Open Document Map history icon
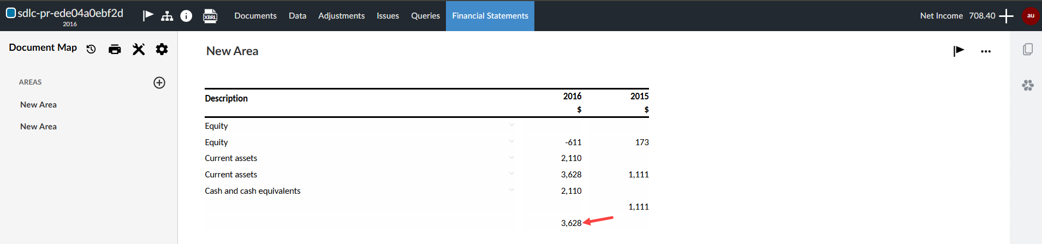Viewport: 1042px width, 244px height. coord(91,49)
